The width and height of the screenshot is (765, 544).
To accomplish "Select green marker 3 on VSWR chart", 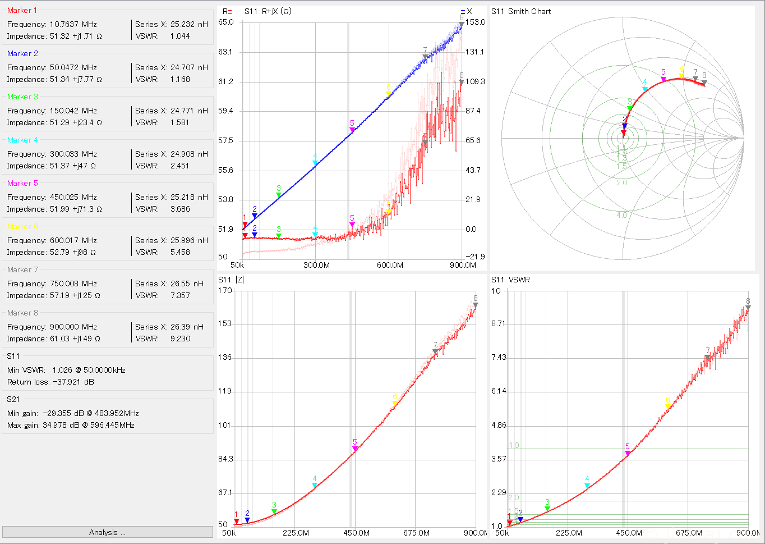I will (x=547, y=509).
